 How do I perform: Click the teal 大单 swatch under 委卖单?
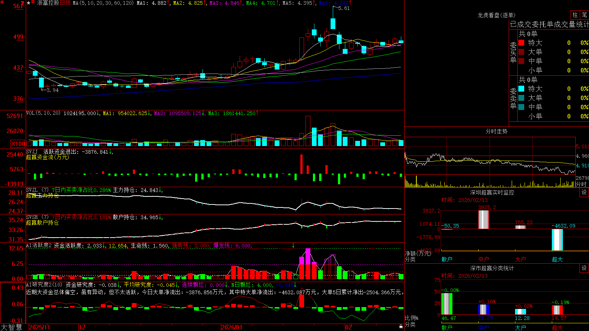521,98
